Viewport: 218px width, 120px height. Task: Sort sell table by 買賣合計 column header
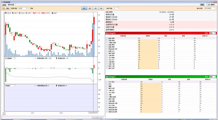(x=208, y=79)
